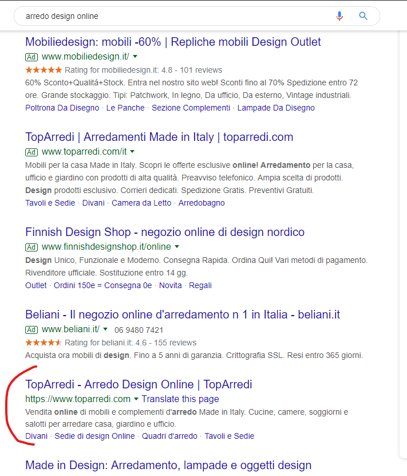Click the five-star rating for mobiliedesign.it
This screenshot has width=407, height=476.
coord(44,70)
